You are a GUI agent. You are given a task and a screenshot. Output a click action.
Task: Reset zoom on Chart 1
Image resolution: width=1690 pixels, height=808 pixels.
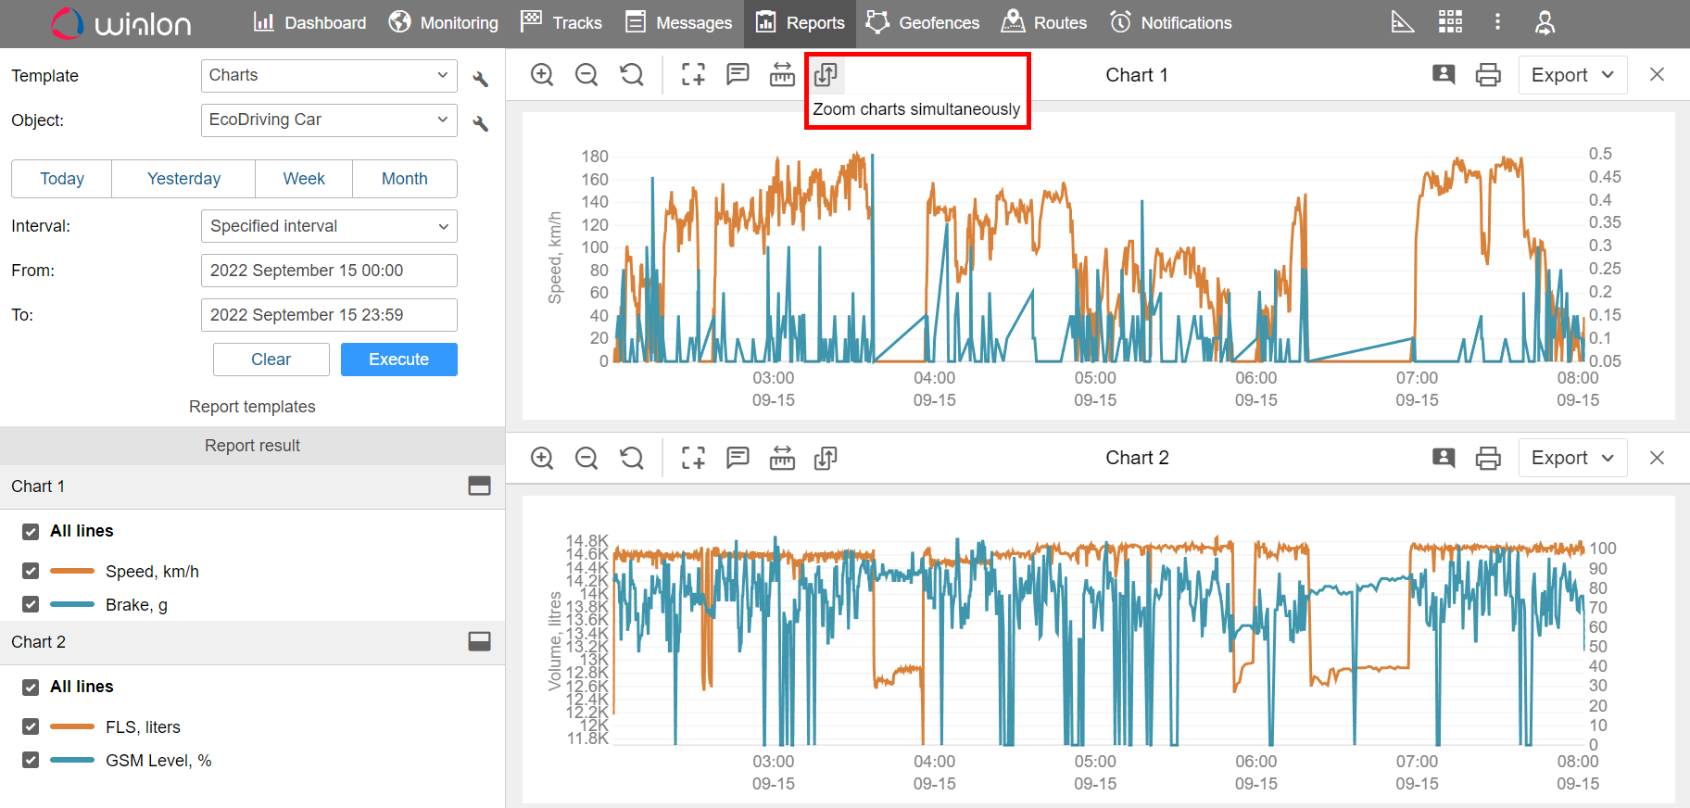(632, 75)
